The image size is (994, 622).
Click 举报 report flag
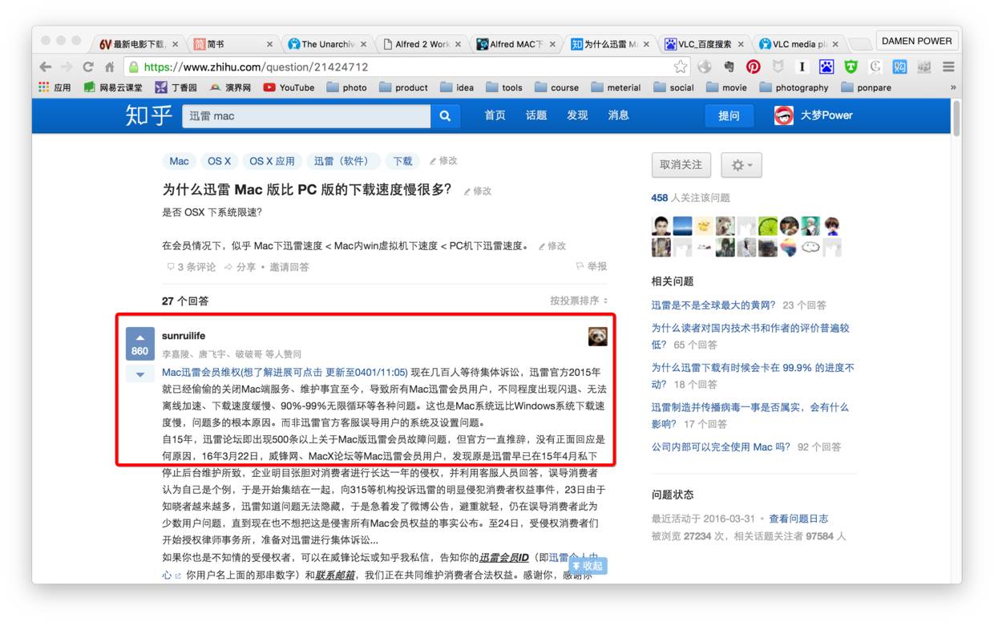coord(592,266)
